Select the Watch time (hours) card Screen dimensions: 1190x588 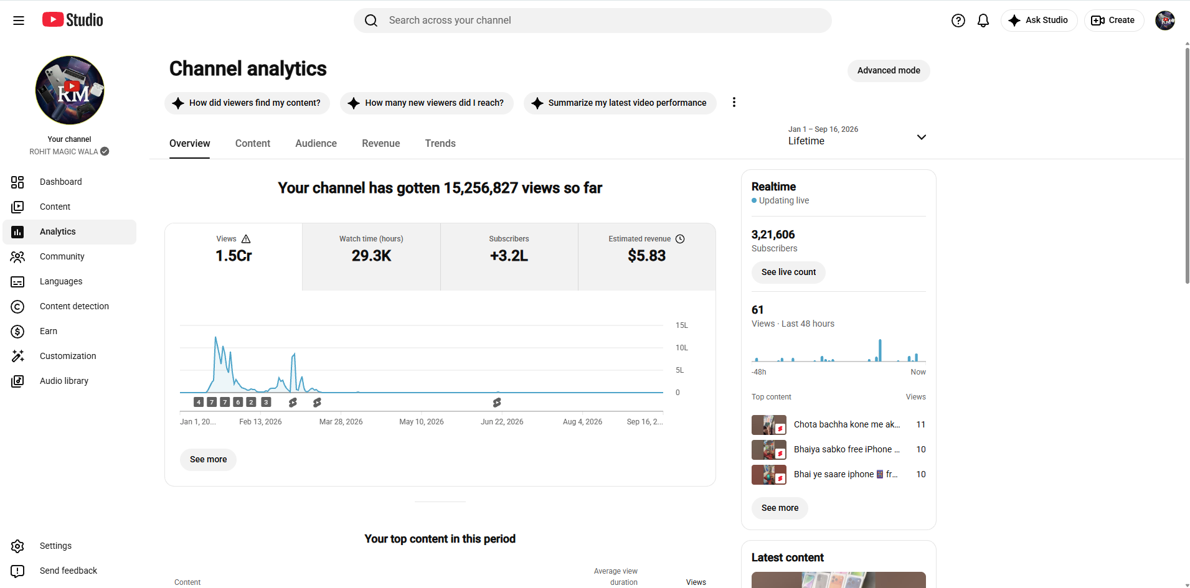[371, 256]
